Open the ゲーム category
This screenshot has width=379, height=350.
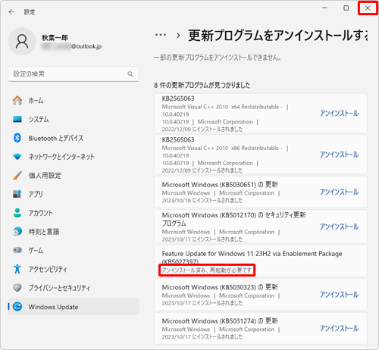74,250
